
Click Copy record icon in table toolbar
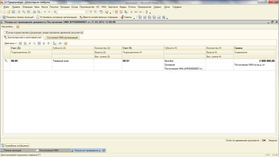pyautogui.click(x=25, y=44)
